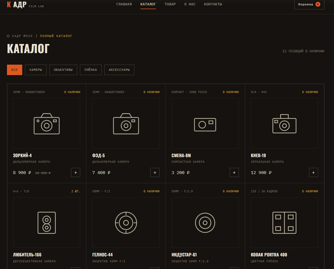Click the 2 шт. stock label
This screenshot has height=269, width=334.
click(76, 191)
